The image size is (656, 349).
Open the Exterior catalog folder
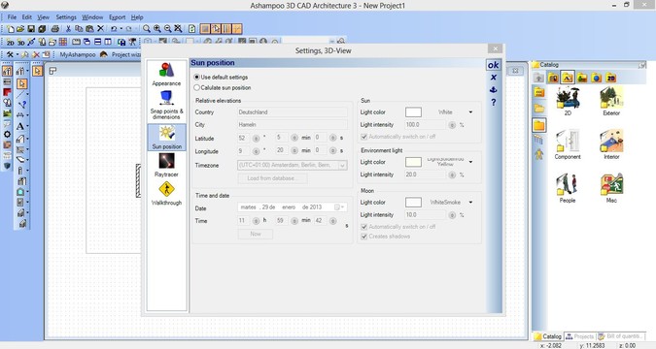coord(611,102)
